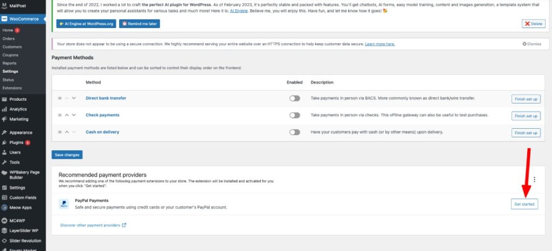Move Check payments up with arrow
The width and height of the screenshot is (552, 251).
(67, 115)
